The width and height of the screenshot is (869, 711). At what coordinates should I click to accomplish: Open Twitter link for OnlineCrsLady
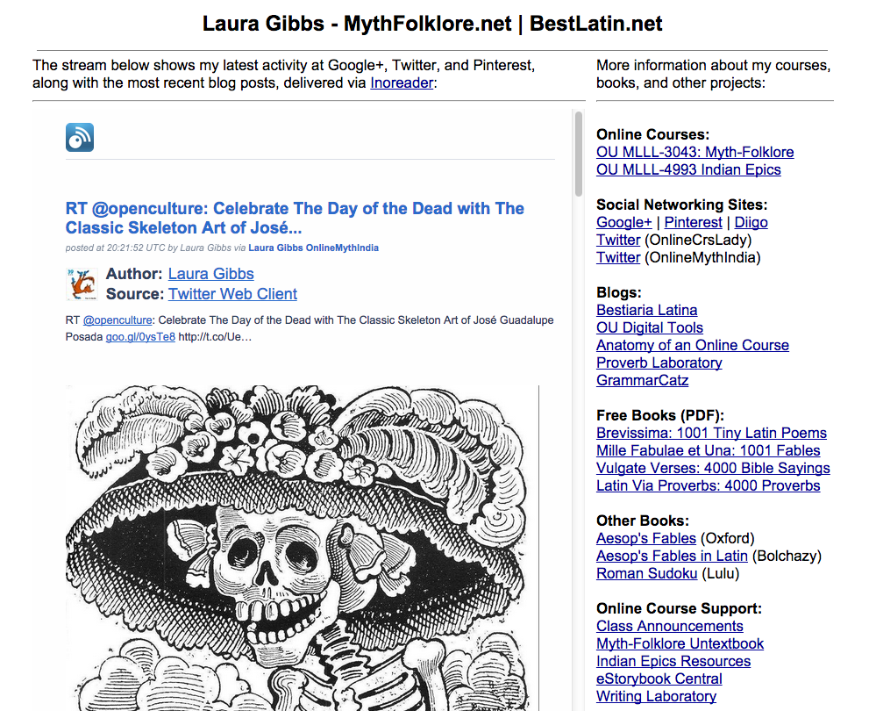coord(618,241)
